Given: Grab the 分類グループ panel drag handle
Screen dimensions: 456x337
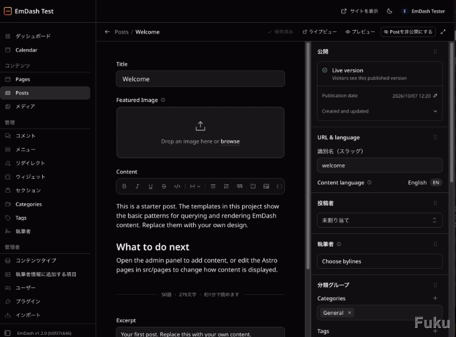Looking at the screenshot, I should pyautogui.click(x=435, y=285).
